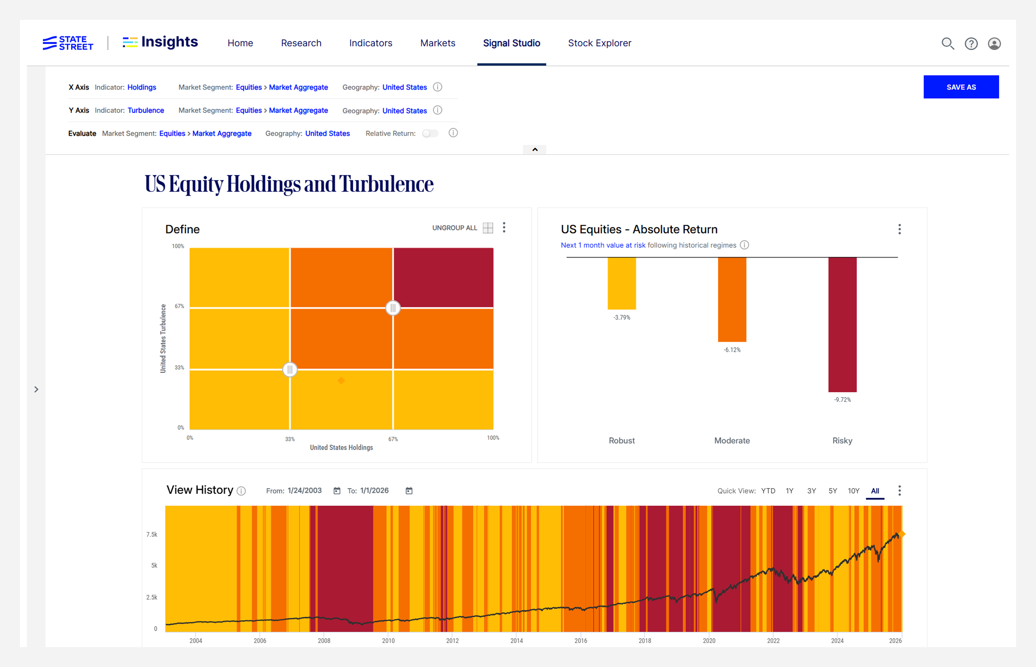Go to the Stock Explorer tab
1036x667 pixels.
[599, 43]
